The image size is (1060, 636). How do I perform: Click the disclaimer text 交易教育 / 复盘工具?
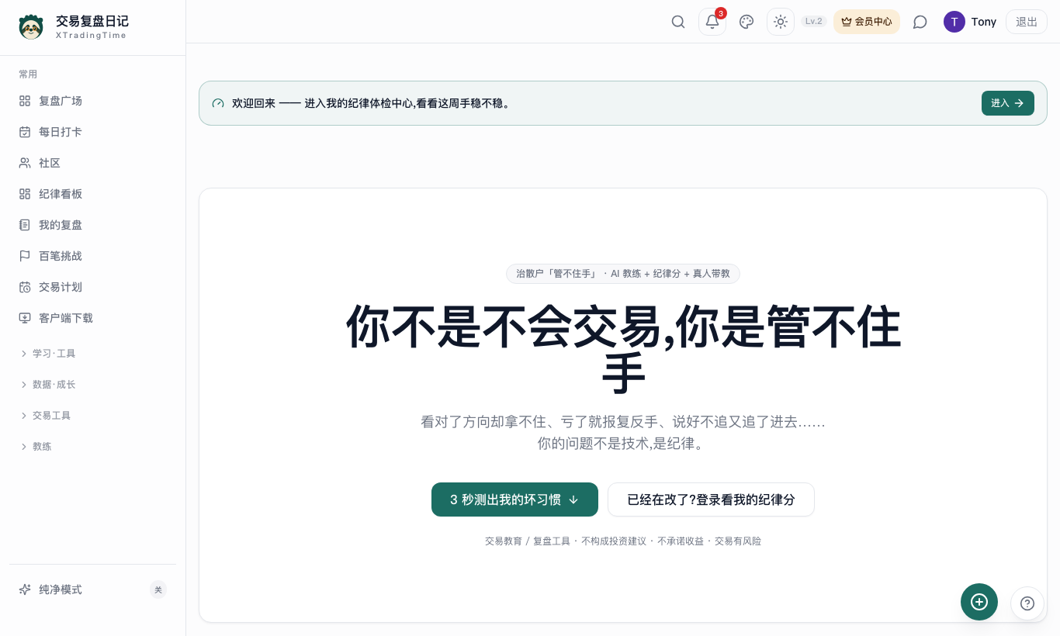pyautogui.click(x=528, y=541)
